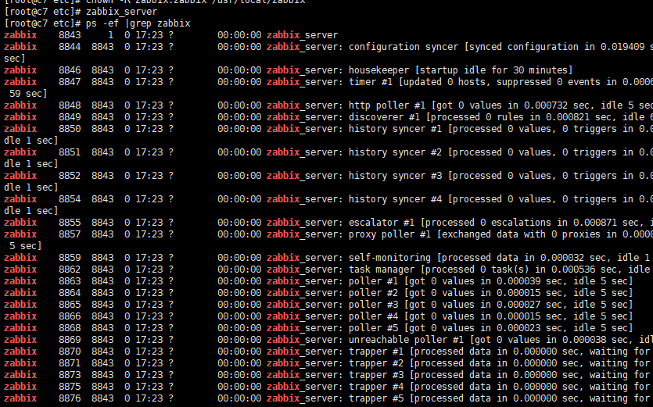
Task: Click the 'poller #3 [got 0 values' line
Action: tap(490, 304)
